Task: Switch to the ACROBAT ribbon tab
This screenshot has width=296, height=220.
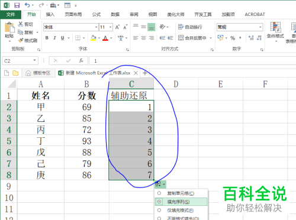Action: click(x=255, y=14)
